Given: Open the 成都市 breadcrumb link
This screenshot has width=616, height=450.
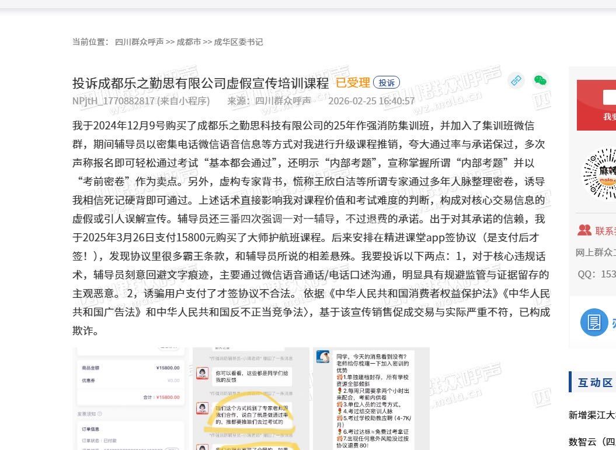Looking at the screenshot, I should point(189,42).
